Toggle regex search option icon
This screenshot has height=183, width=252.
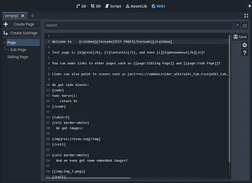(x=237, y=25)
